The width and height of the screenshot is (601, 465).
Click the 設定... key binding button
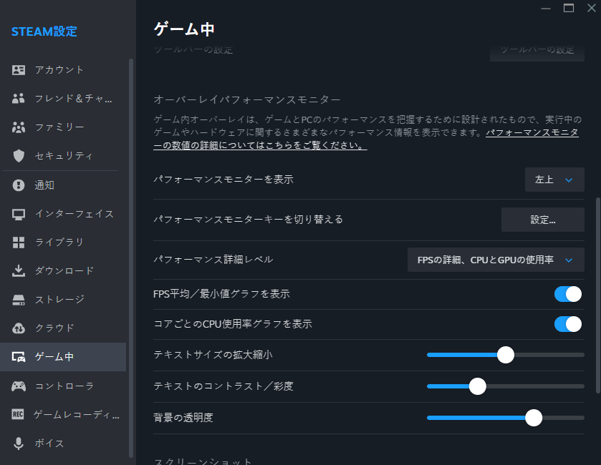(x=542, y=220)
